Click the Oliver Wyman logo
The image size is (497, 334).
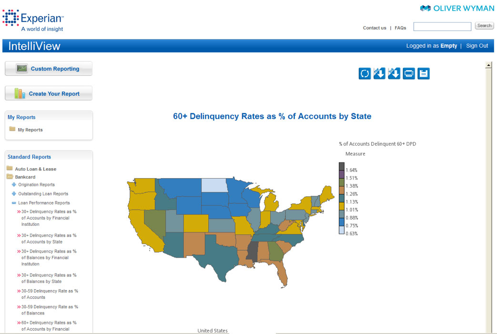pyautogui.click(x=456, y=8)
